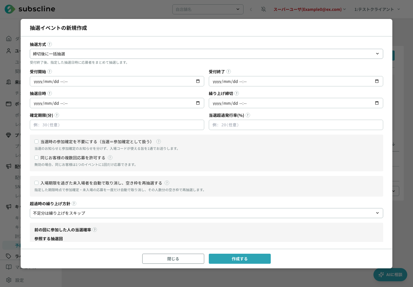Click the 参照する抽選回 label
The width and height of the screenshot is (413, 287).
(48, 238)
